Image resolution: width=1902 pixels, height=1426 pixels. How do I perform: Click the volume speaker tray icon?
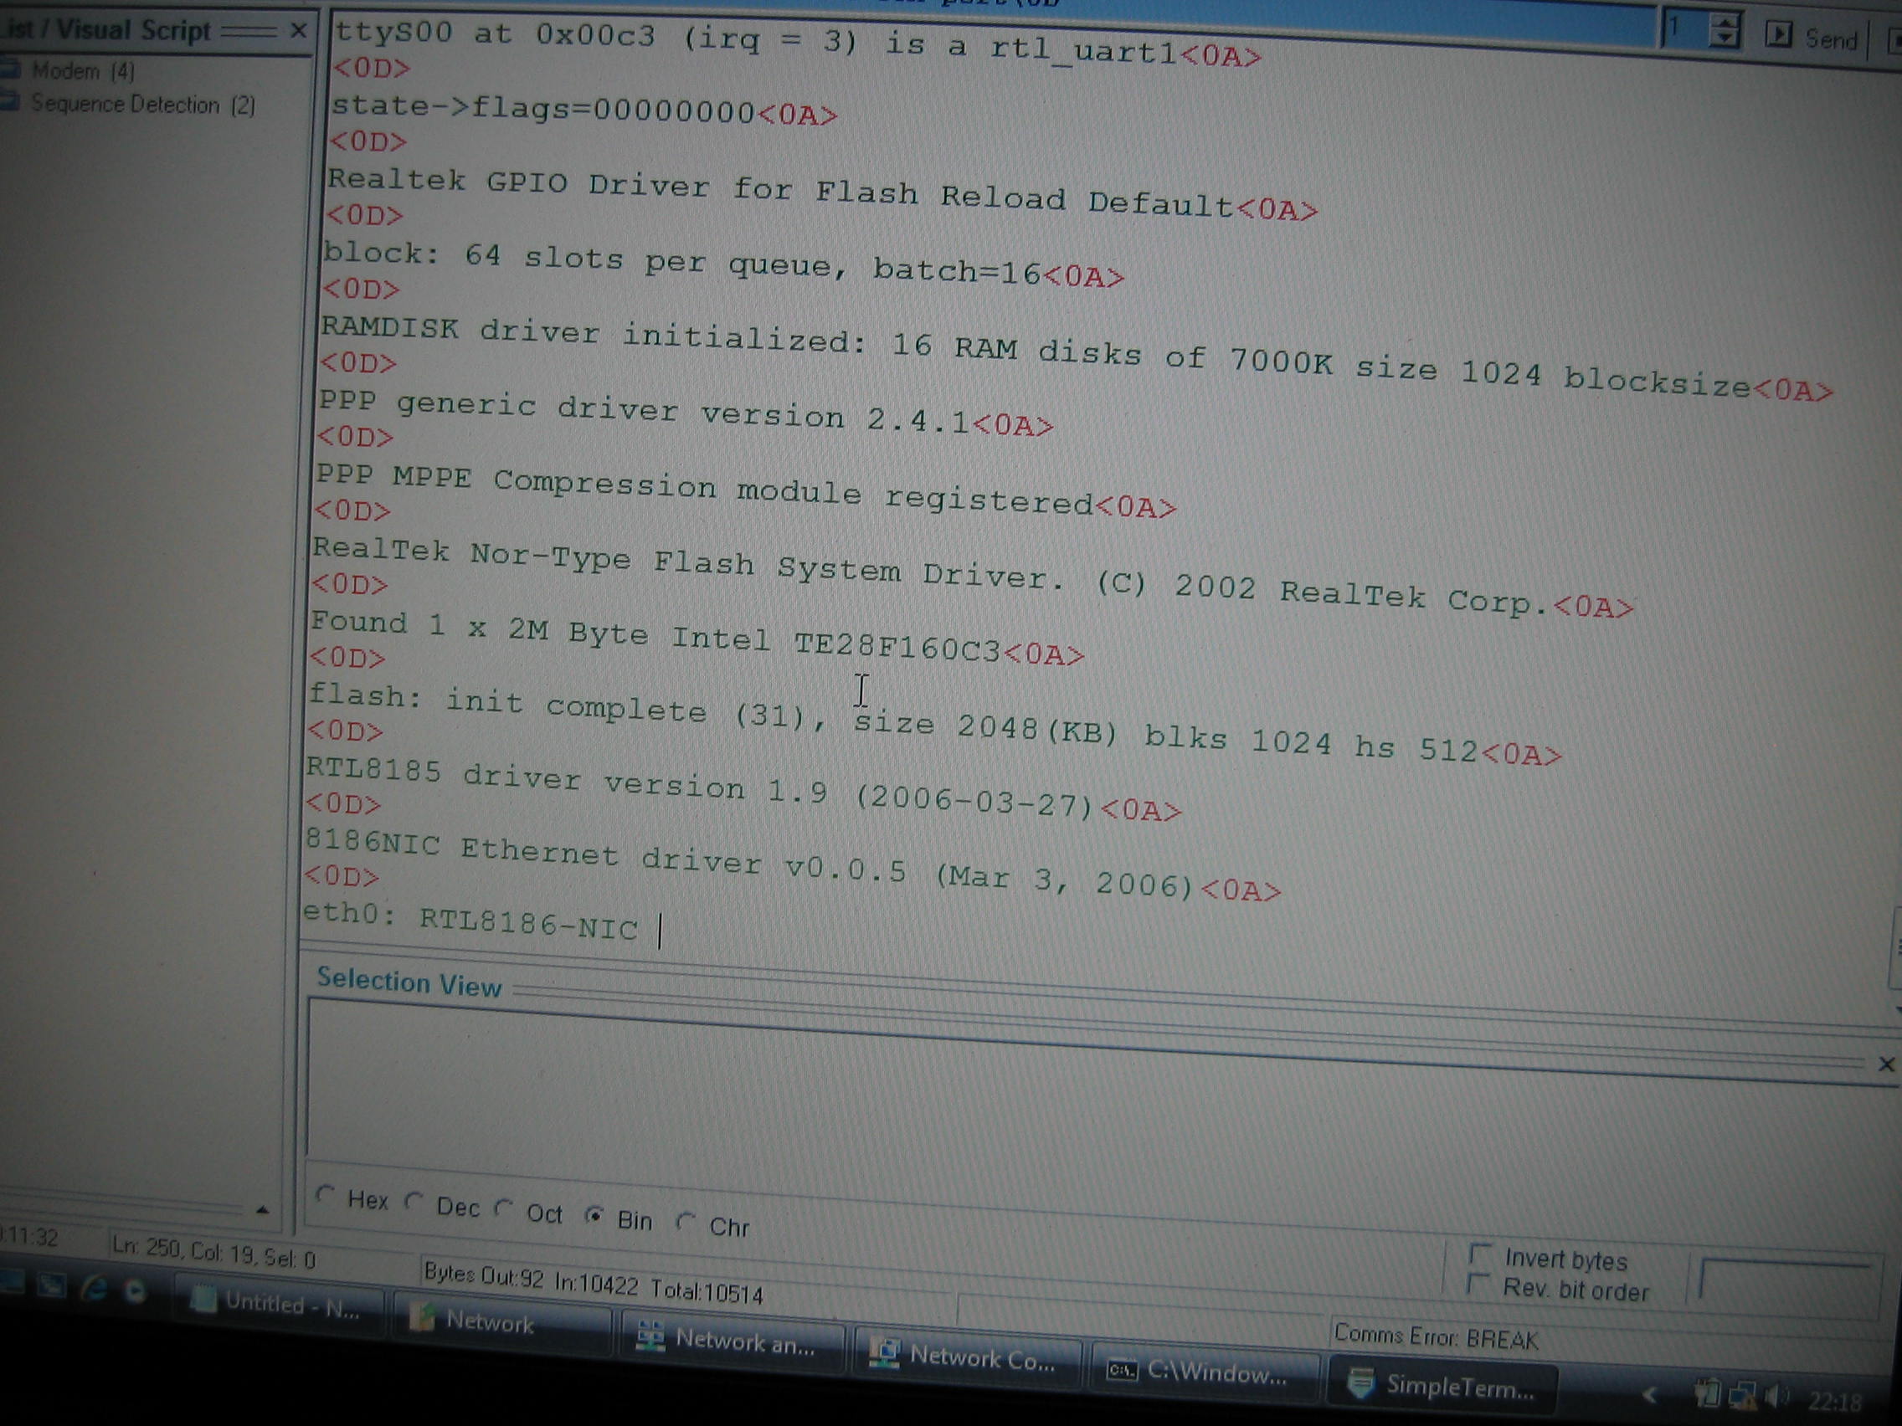pos(1776,1398)
